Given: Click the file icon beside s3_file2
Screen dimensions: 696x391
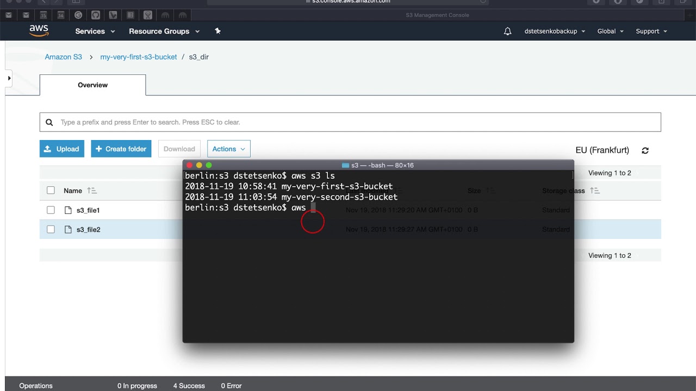Looking at the screenshot, I should click(x=68, y=230).
